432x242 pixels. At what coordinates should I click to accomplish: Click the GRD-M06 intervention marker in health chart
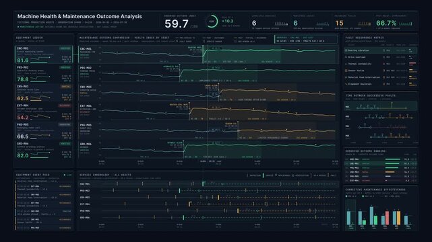tap(183, 150)
